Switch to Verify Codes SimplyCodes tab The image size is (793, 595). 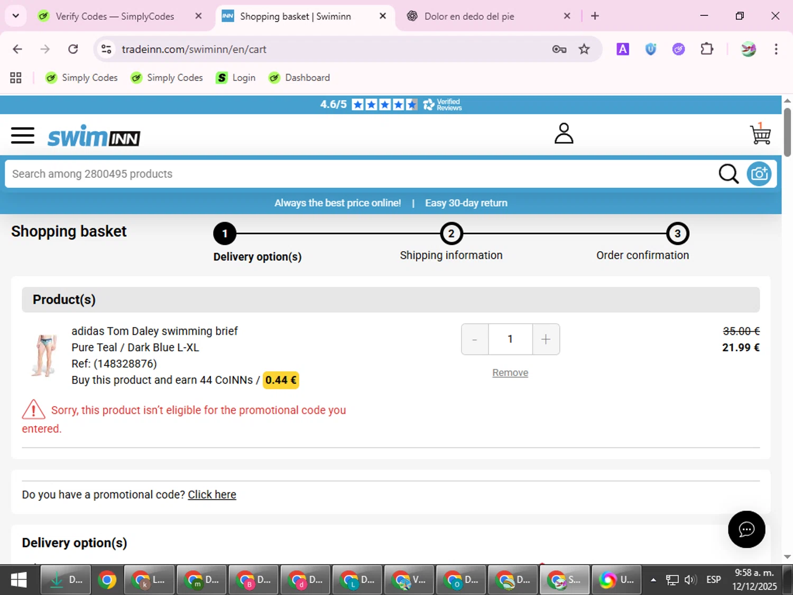click(114, 16)
